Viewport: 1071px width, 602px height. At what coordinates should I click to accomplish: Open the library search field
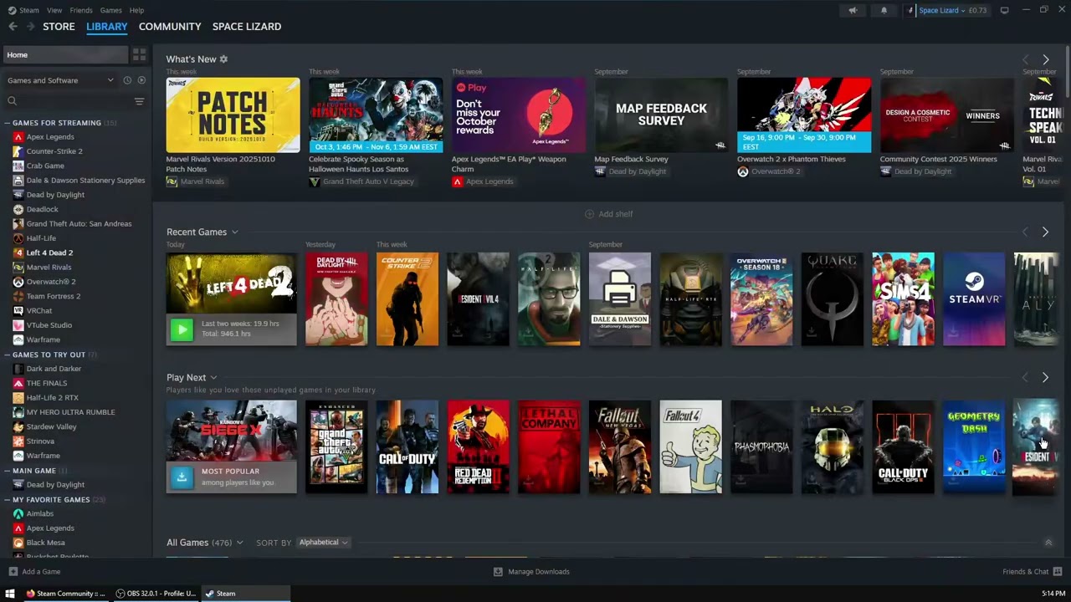pos(67,101)
